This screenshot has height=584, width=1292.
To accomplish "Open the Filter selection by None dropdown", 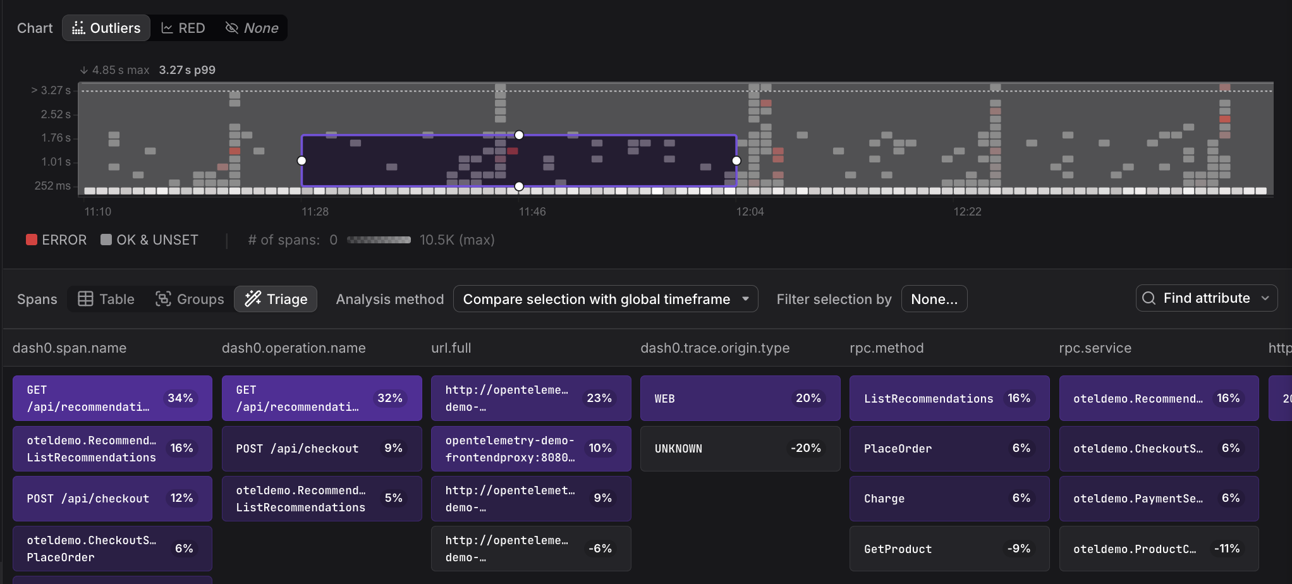I will (x=934, y=299).
